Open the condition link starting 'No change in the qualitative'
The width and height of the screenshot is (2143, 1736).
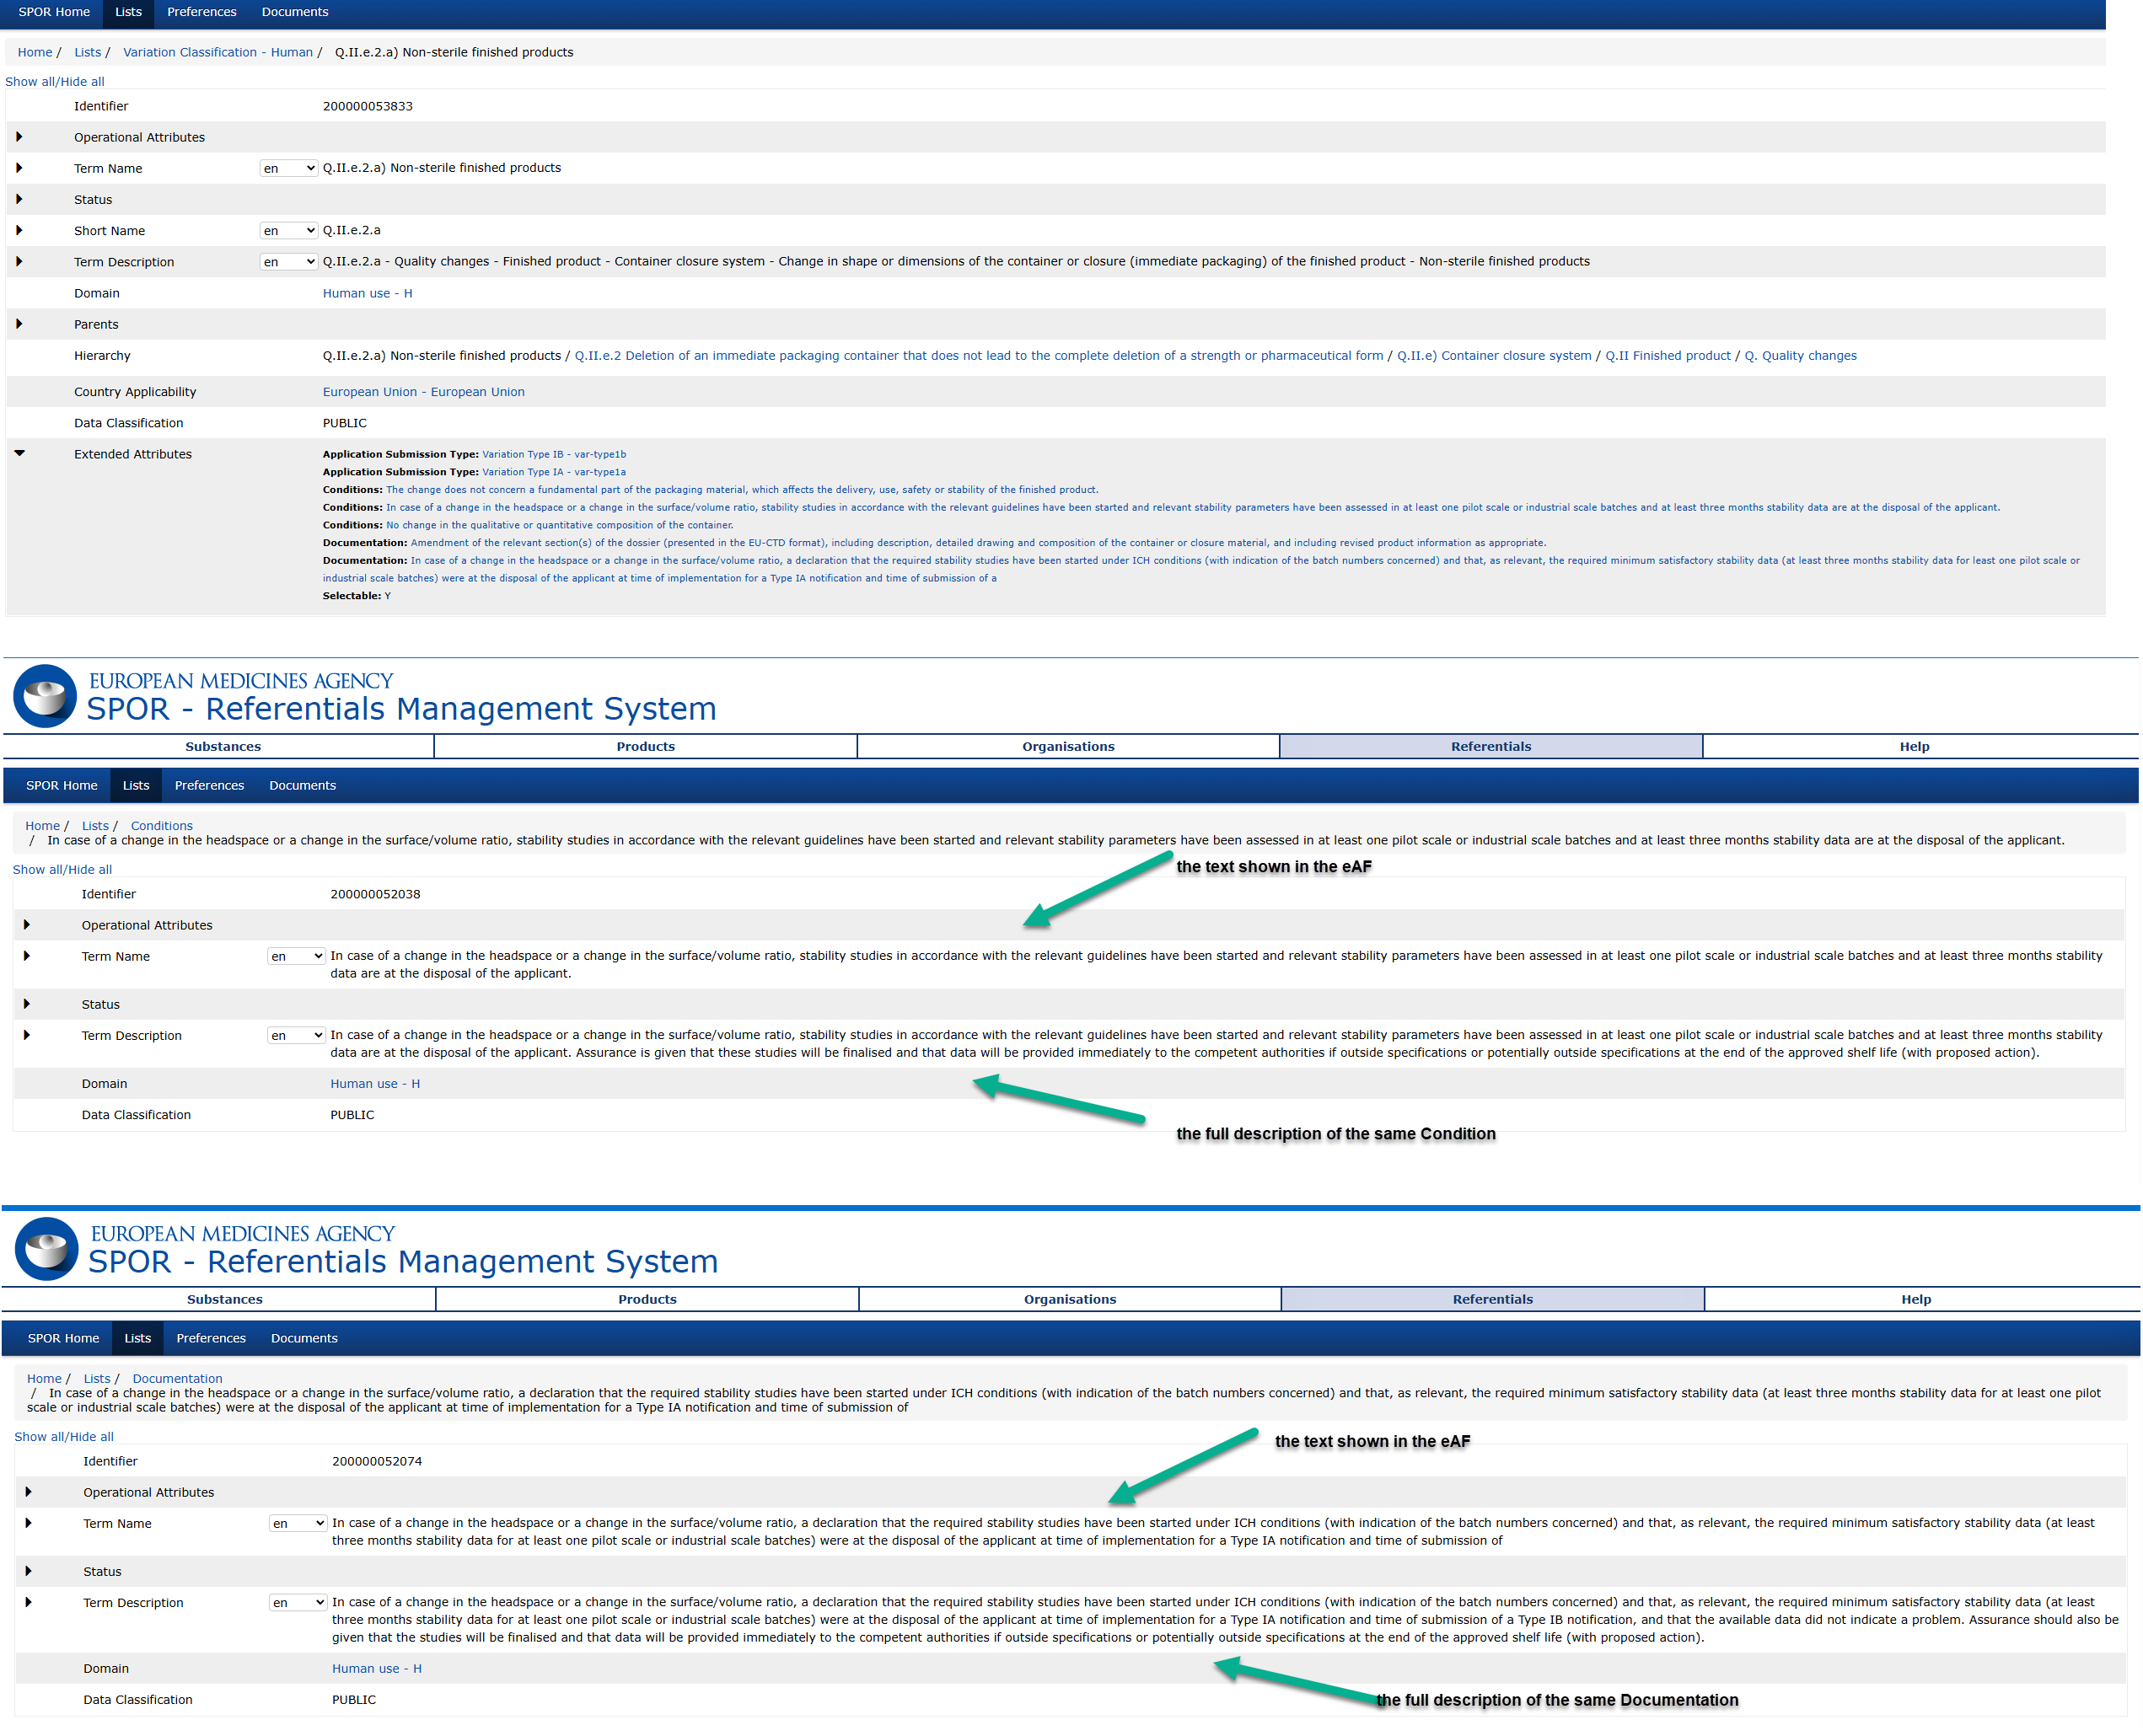click(559, 526)
